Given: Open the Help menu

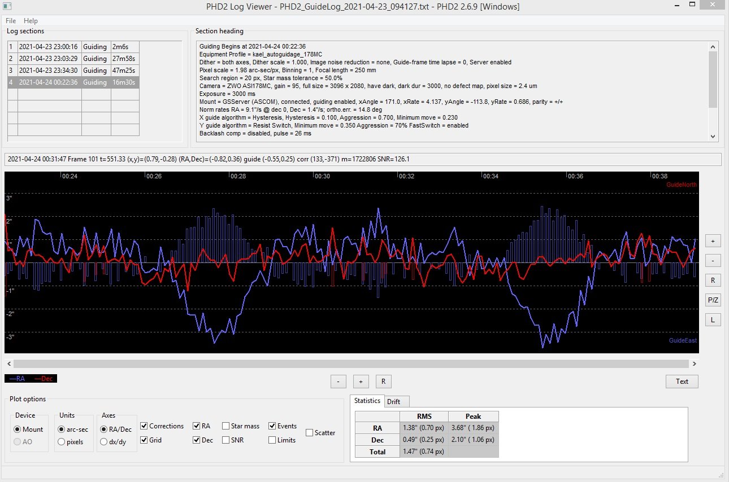Looking at the screenshot, I should tap(31, 21).
